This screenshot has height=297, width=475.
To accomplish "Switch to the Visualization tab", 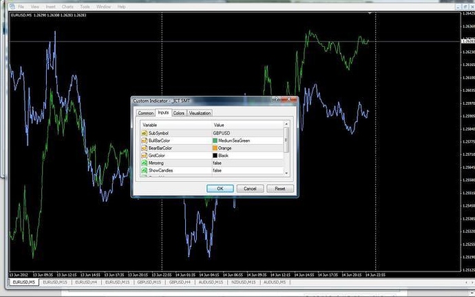I will pyautogui.click(x=200, y=113).
